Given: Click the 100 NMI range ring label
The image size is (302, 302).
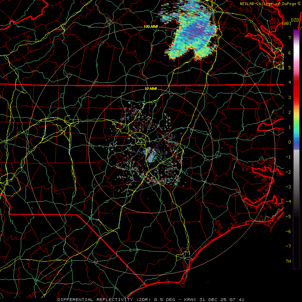Looking at the screenshot, I should click(151, 27).
